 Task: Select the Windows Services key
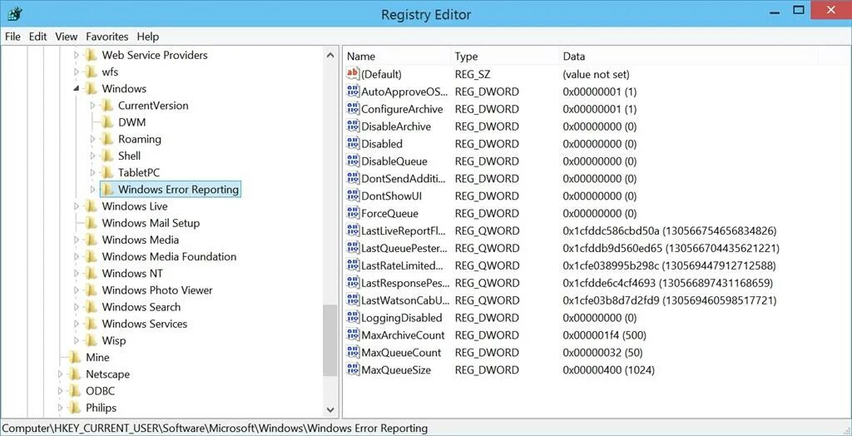tap(145, 324)
